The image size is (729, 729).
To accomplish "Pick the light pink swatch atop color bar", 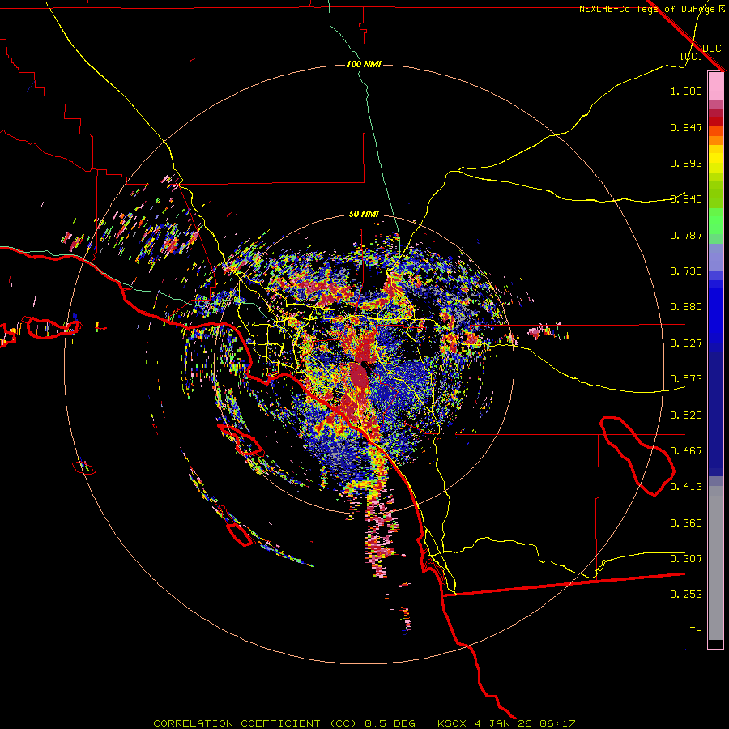I will (715, 86).
